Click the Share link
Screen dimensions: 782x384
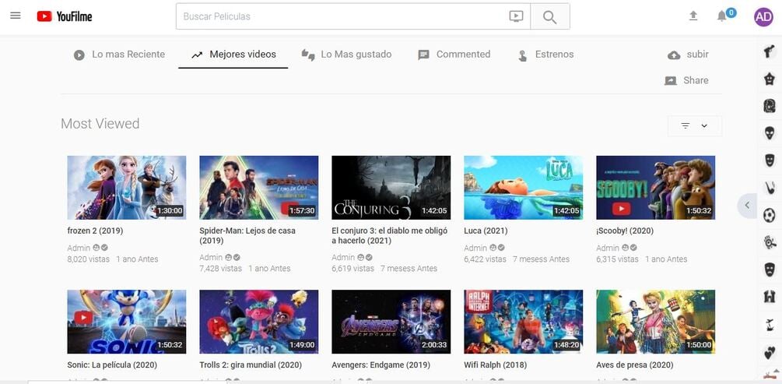coord(696,80)
